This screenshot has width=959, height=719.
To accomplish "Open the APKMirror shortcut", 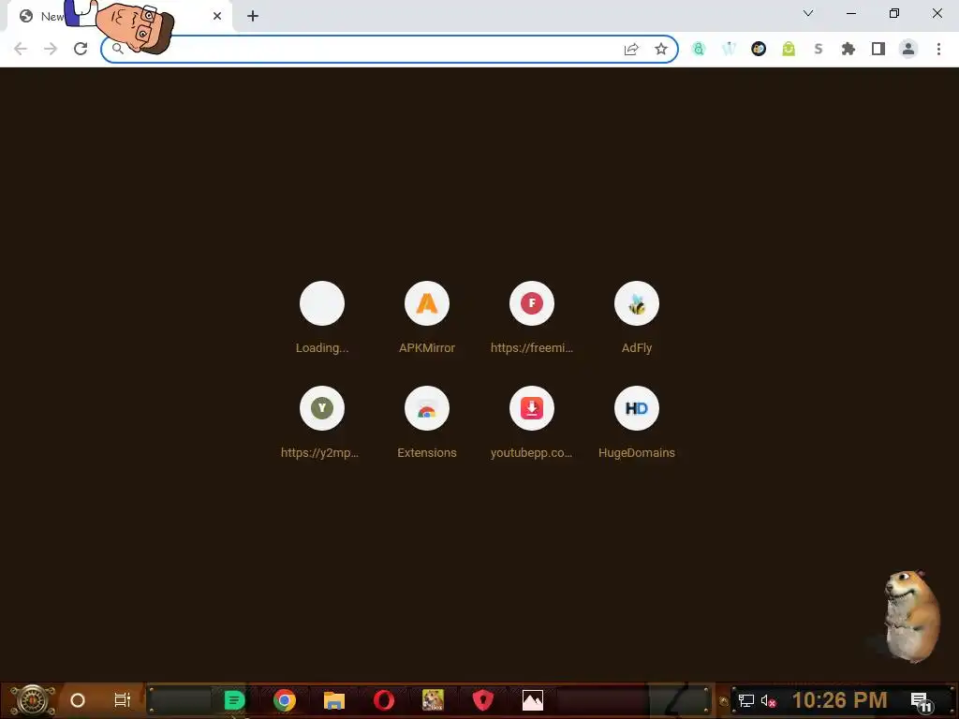I will (427, 319).
